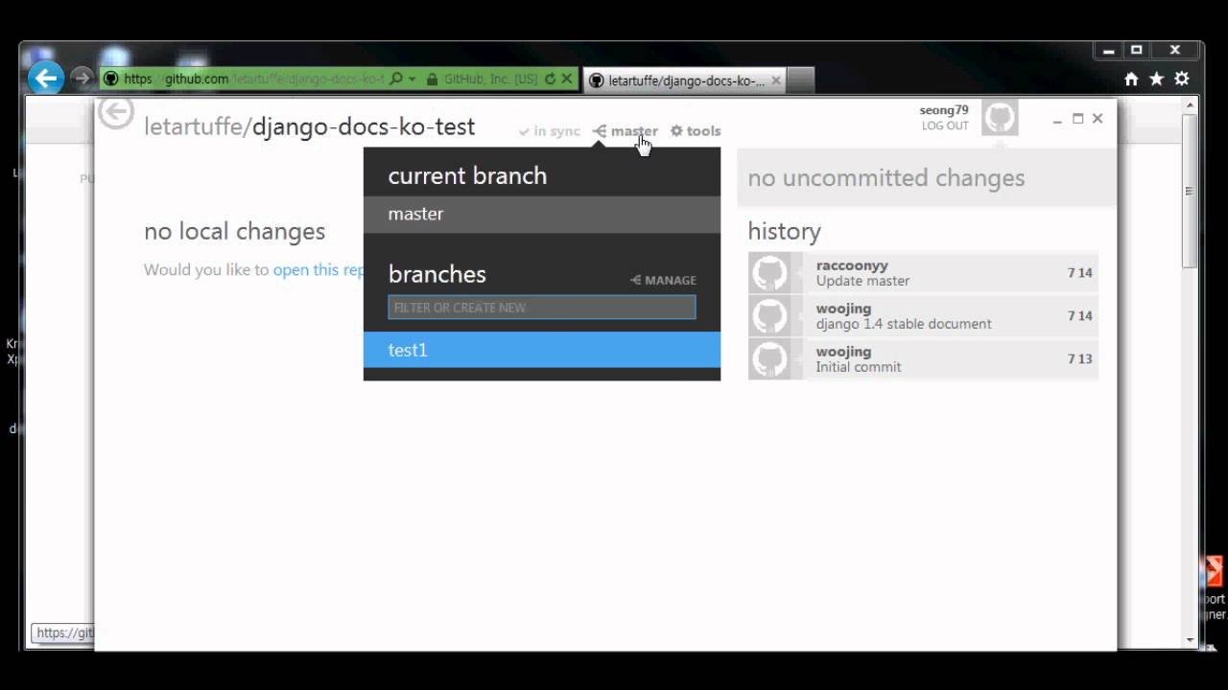The image size is (1228, 690).
Task: Click avatar beside 'django 1.4 stable document'
Action: point(769,315)
